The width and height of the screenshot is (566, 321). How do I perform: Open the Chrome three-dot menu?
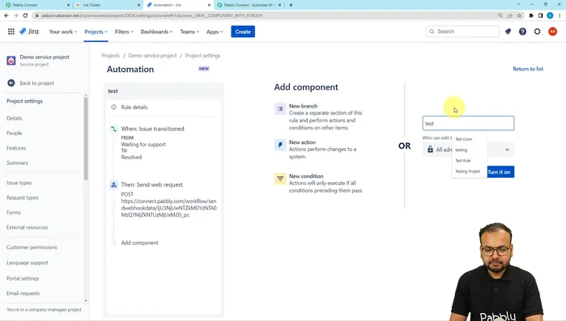(x=560, y=15)
